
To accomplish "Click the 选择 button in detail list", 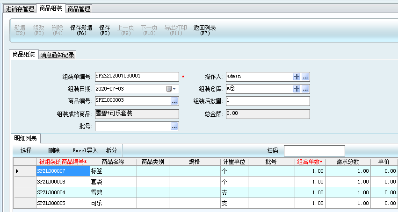I will (26, 150).
